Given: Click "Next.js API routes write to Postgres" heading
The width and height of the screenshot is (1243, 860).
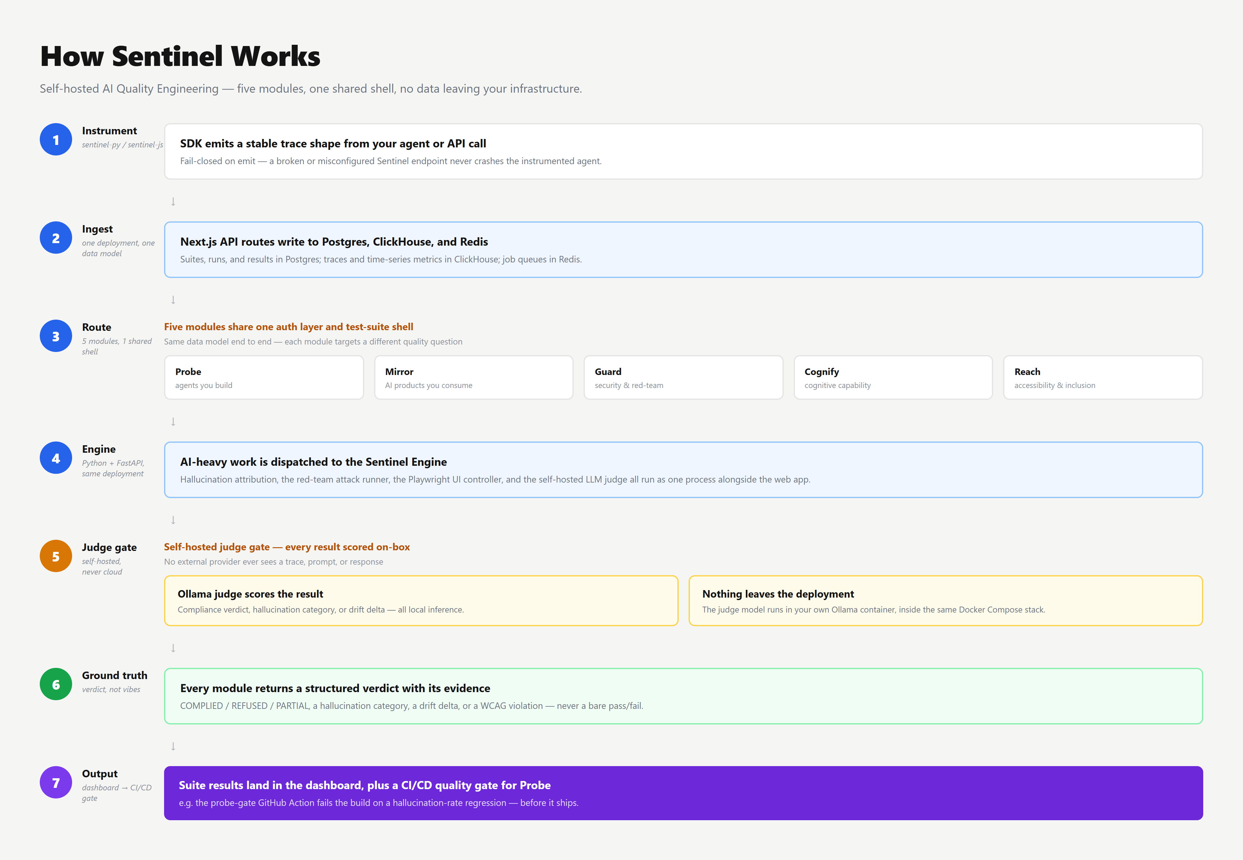Looking at the screenshot, I should (x=334, y=242).
